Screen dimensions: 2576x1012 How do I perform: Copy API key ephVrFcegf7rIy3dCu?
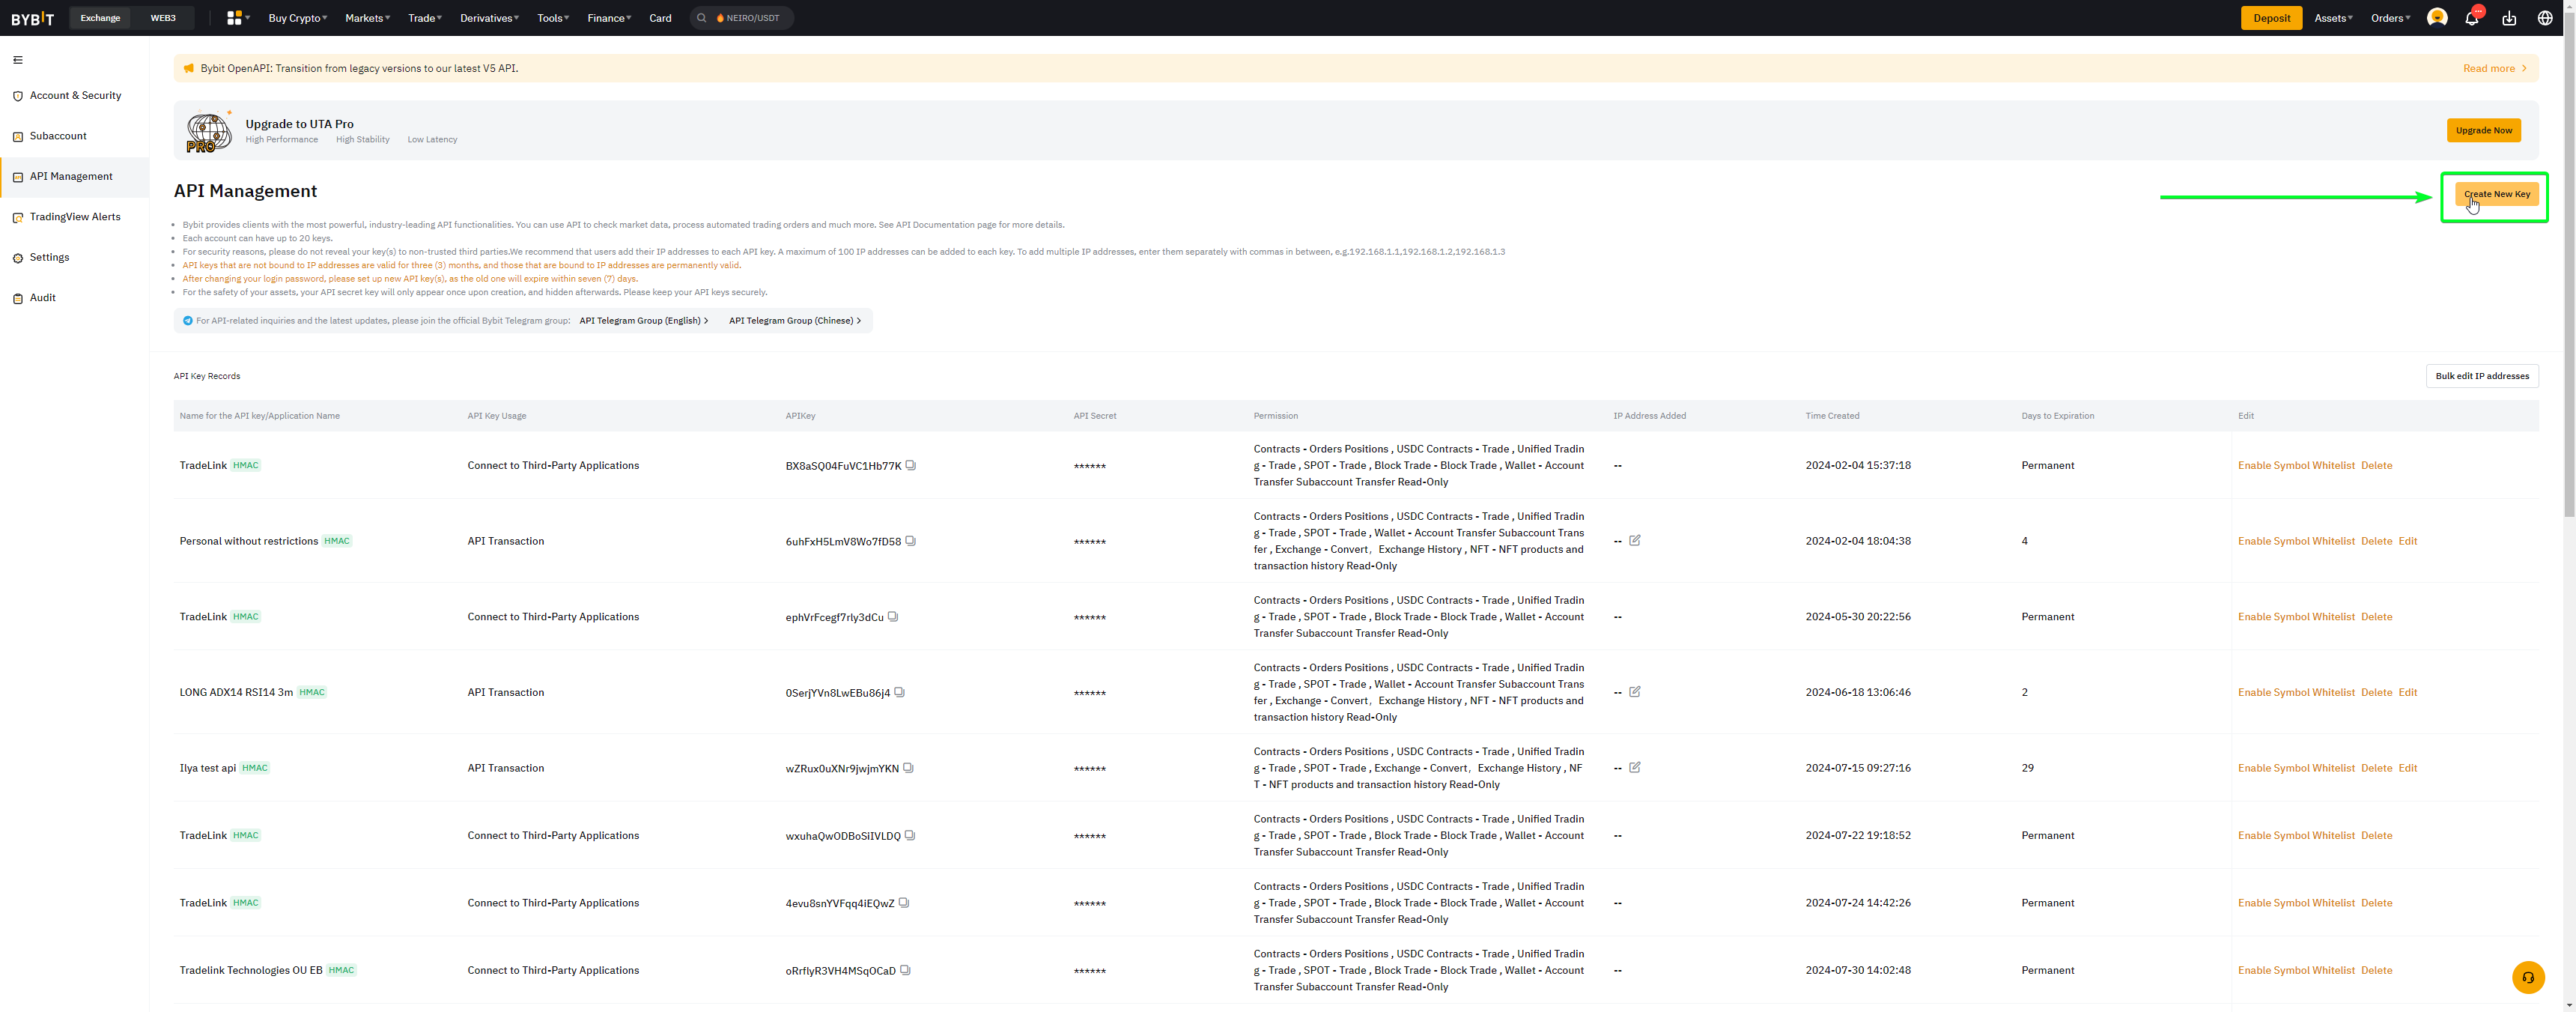[893, 617]
